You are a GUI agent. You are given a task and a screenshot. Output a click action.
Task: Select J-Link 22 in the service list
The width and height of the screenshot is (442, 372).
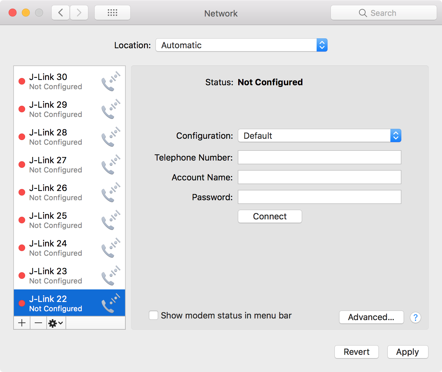[69, 303]
